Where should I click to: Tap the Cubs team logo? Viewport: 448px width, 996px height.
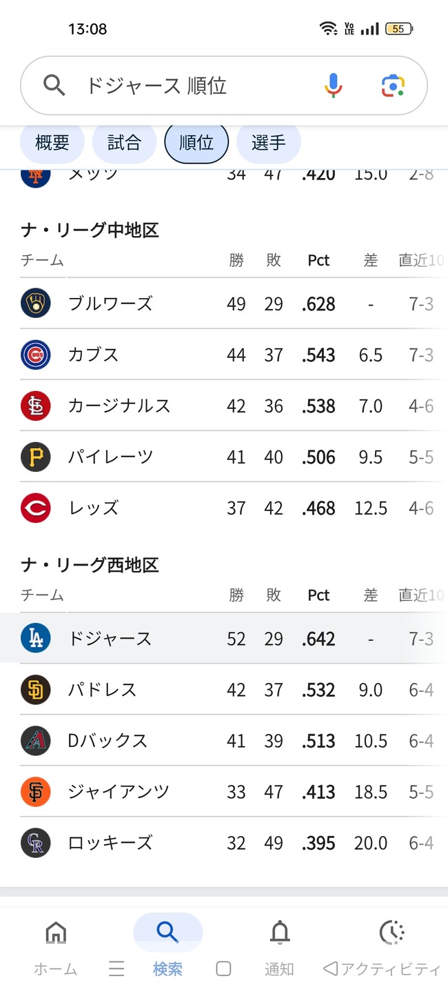click(36, 355)
